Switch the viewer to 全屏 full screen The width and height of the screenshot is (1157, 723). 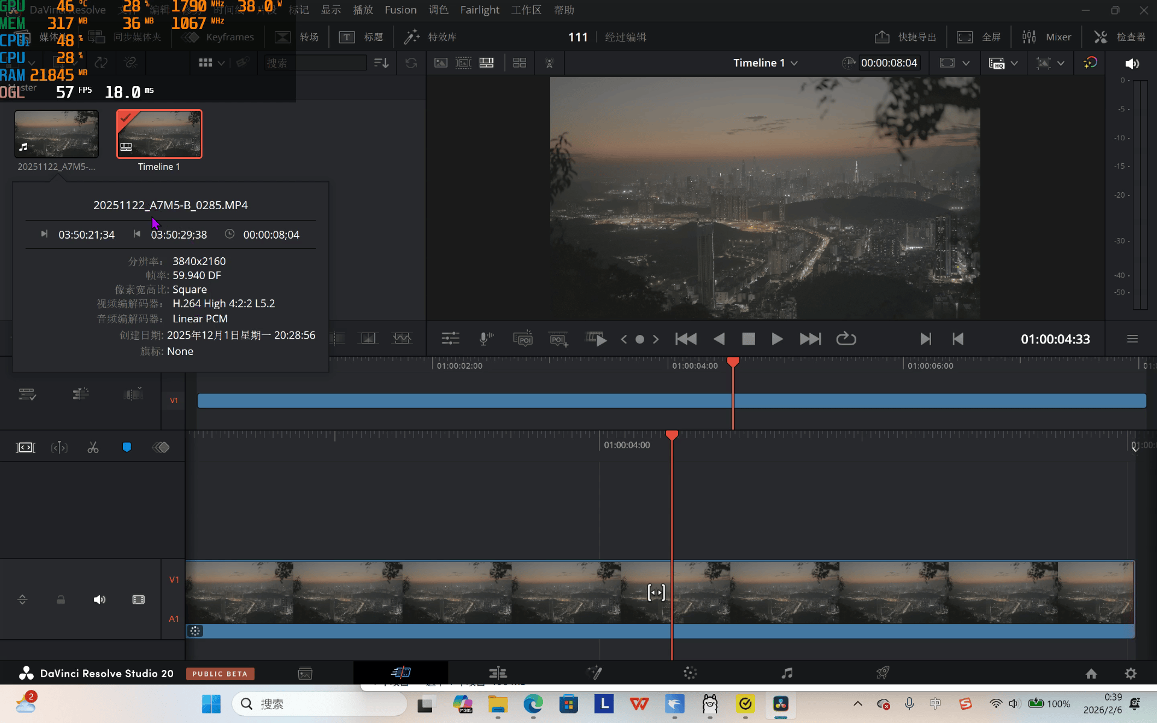(x=979, y=37)
